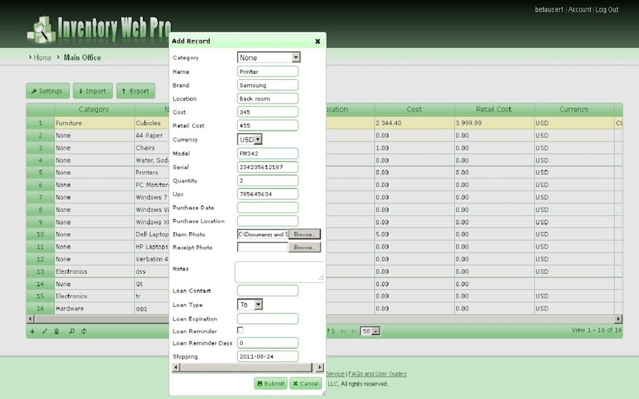
Task: Open the Account link in header
Action: pos(580,9)
